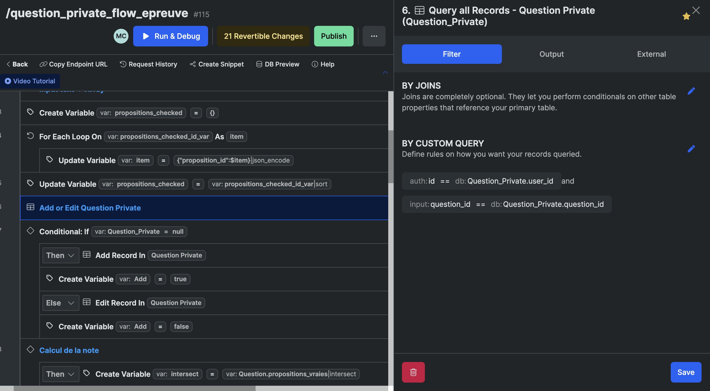Click the Run & Debug button
This screenshot has width=710, height=391.
coord(170,36)
